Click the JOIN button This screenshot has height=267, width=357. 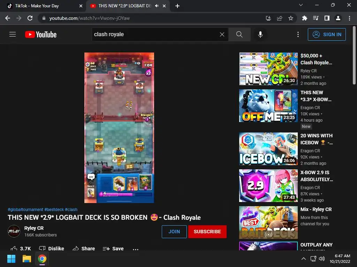click(174, 232)
